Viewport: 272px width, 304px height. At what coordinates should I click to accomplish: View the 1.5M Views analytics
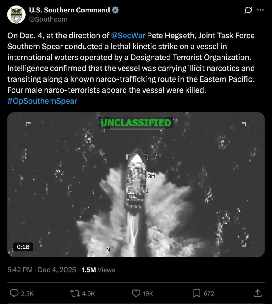pos(98,270)
